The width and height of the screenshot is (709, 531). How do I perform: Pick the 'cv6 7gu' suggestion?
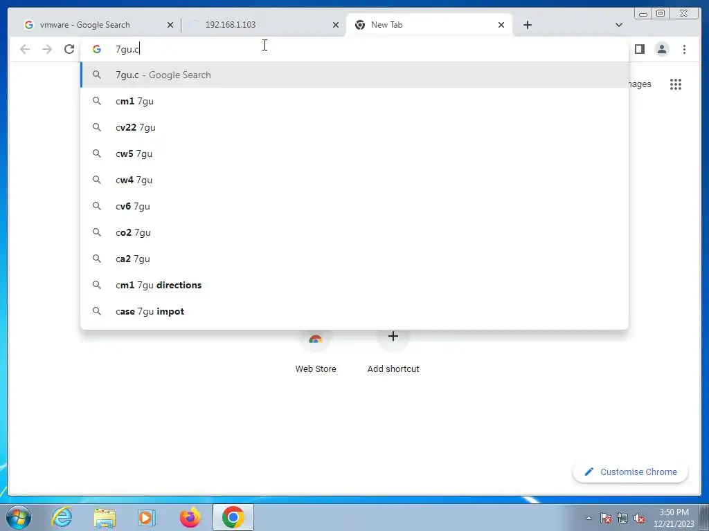tap(354, 206)
